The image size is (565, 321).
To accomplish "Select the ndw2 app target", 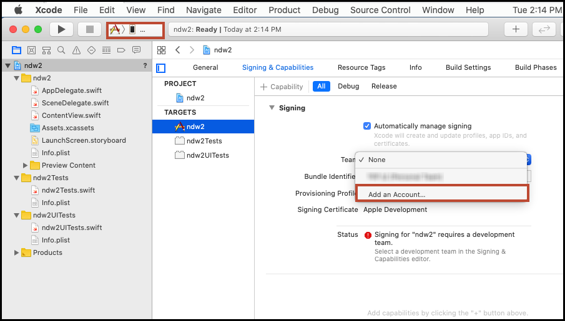I will pyautogui.click(x=203, y=127).
